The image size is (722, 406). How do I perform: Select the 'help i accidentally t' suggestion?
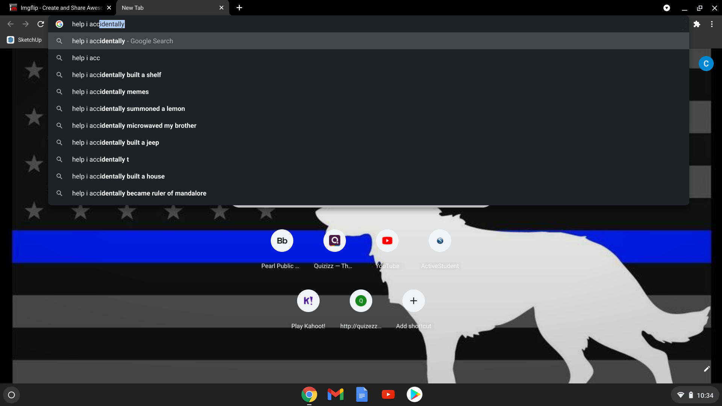click(369, 159)
